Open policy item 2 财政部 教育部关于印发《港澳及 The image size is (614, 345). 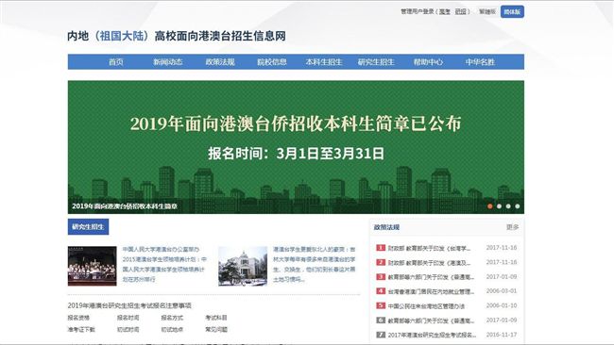(429, 263)
